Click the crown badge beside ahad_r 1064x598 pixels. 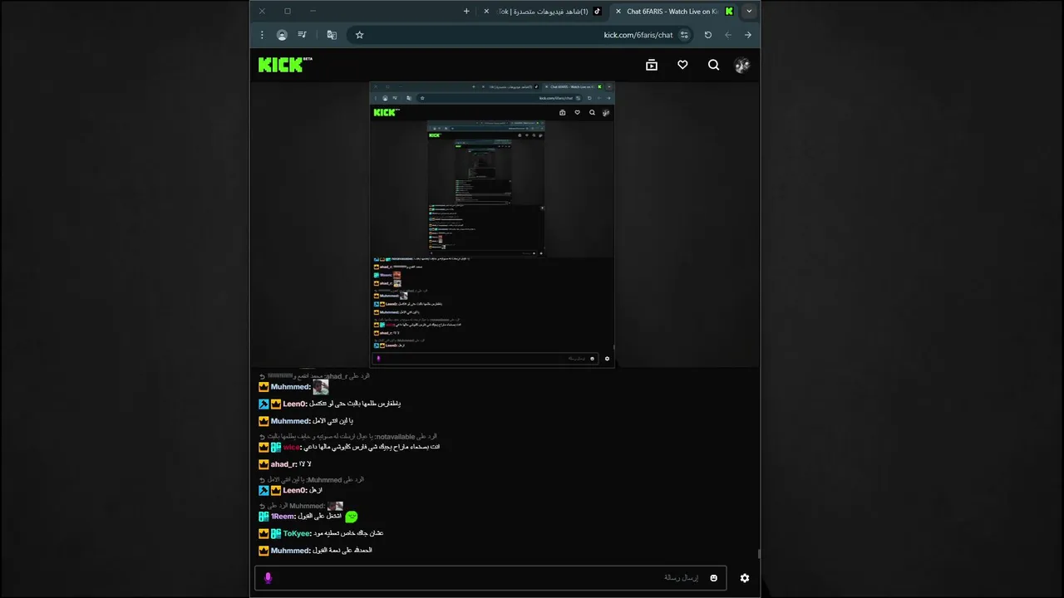(x=264, y=464)
